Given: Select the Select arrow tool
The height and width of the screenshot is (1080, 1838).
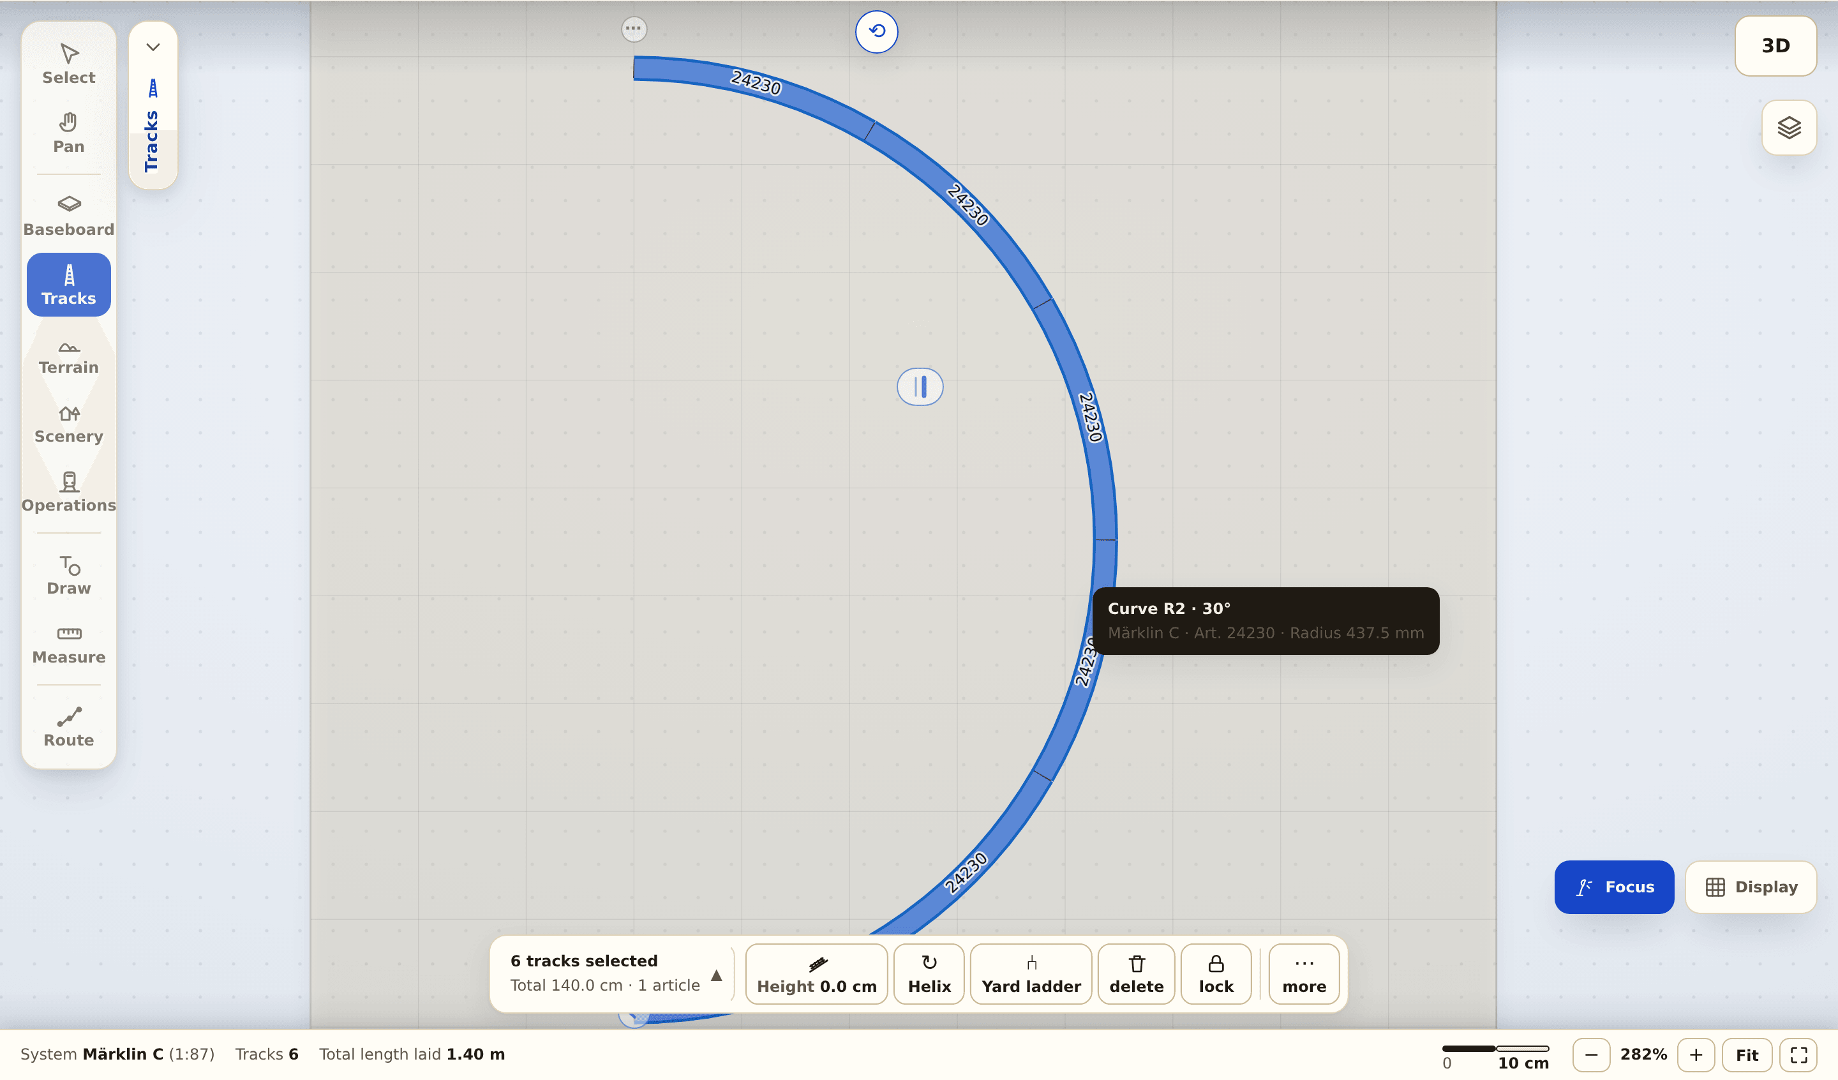Looking at the screenshot, I should pyautogui.click(x=68, y=64).
